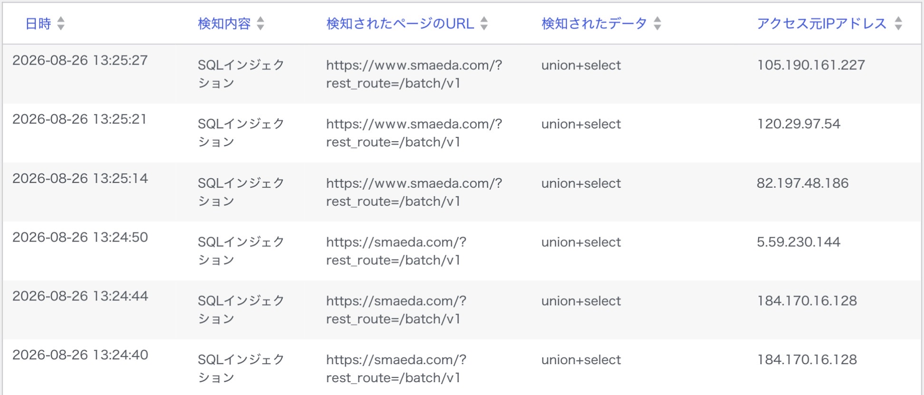Click the 検知されたデータ header label
Screen dimensions: 924x395
tap(595, 23)
